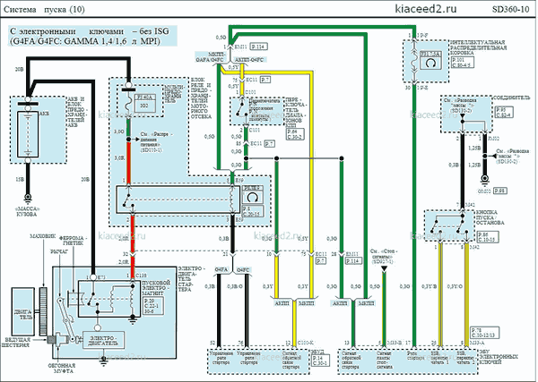538x382 pixels.
Task: Click the starter lever mechanism drawing
Action: click(x=67, y=319)
